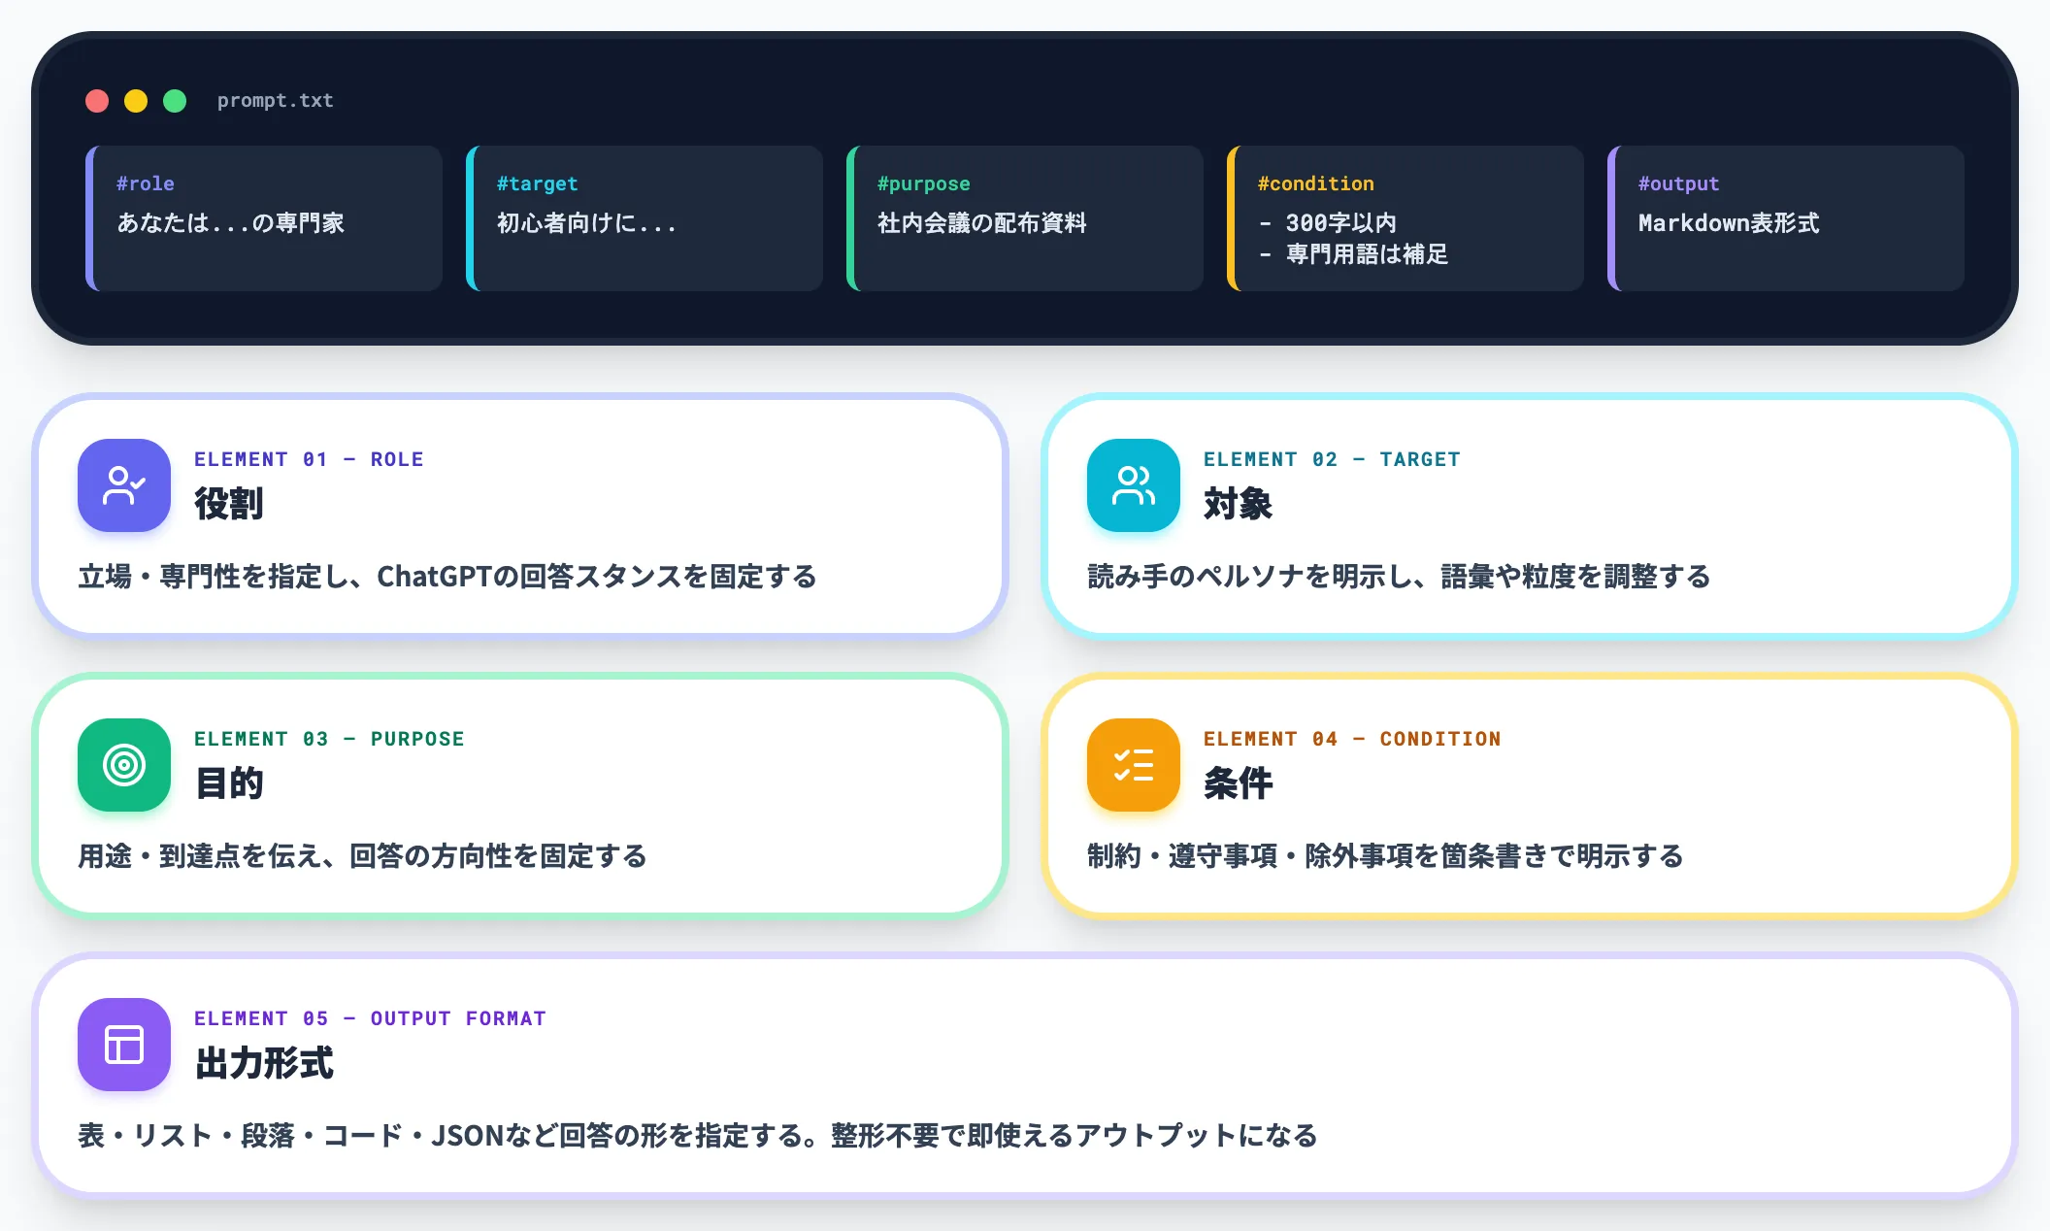Open the #condition prompt block

pyautogui.click(x=1405, y=218)
